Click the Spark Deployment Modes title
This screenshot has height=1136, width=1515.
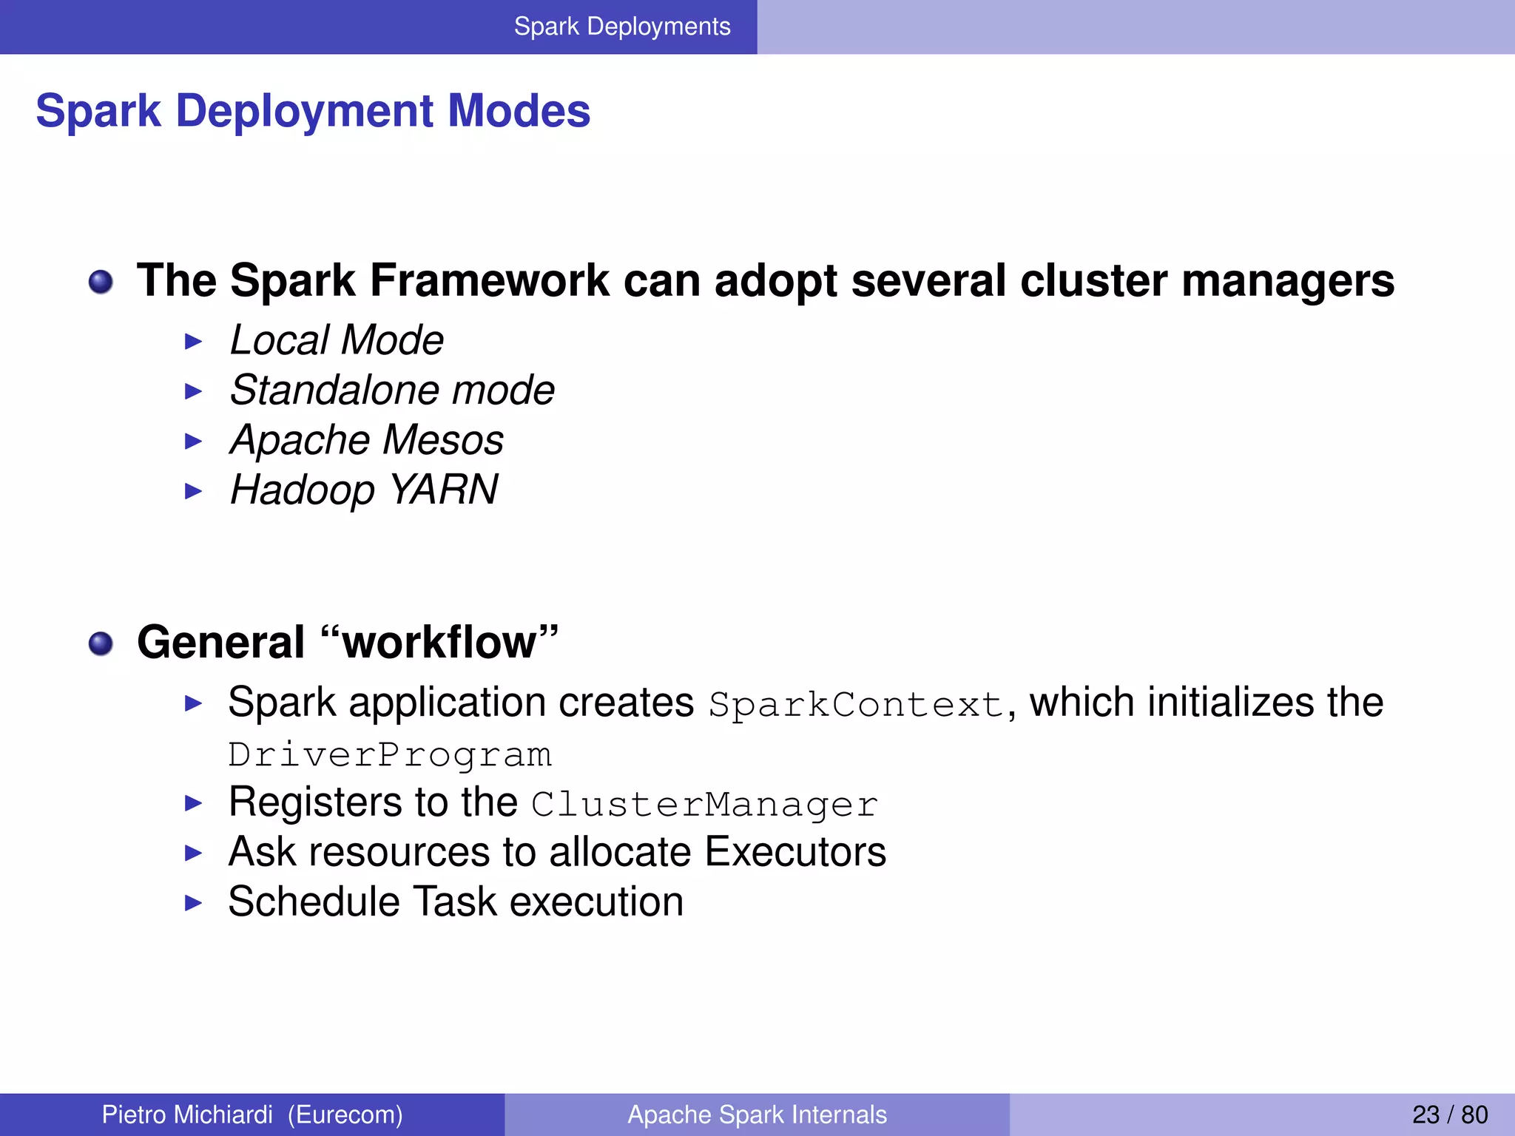tap(313, 111)
